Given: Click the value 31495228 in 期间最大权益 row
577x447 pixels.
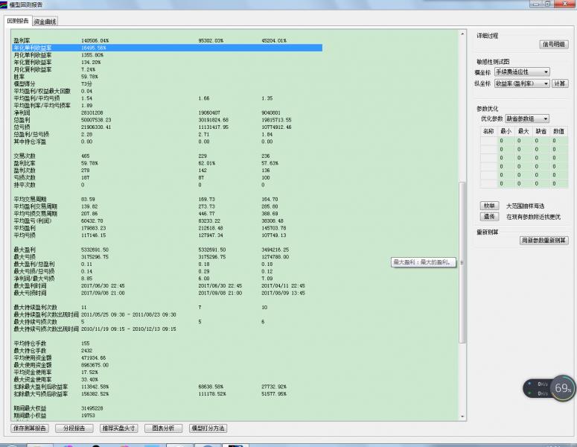Looking at the screenshot, I should [92, 408].
